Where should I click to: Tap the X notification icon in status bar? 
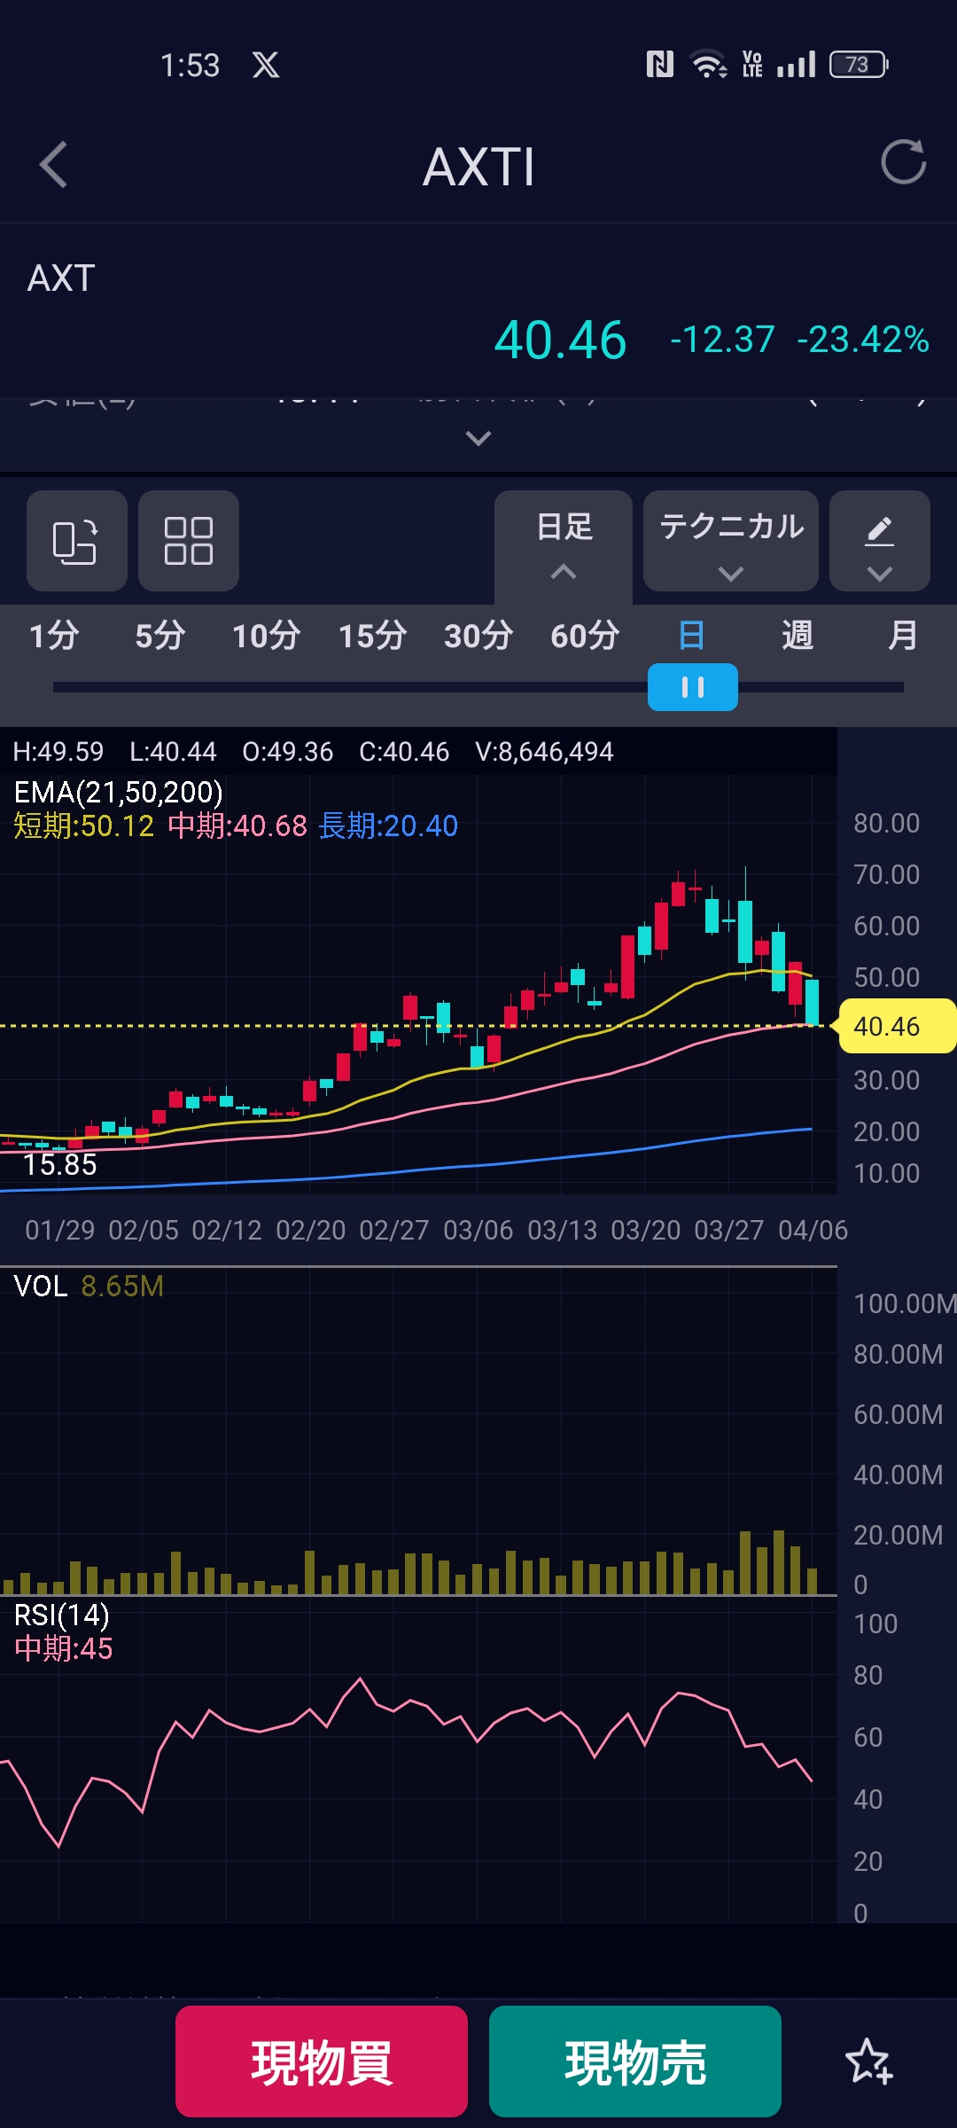pyautogui.click(x=266, y=65)
